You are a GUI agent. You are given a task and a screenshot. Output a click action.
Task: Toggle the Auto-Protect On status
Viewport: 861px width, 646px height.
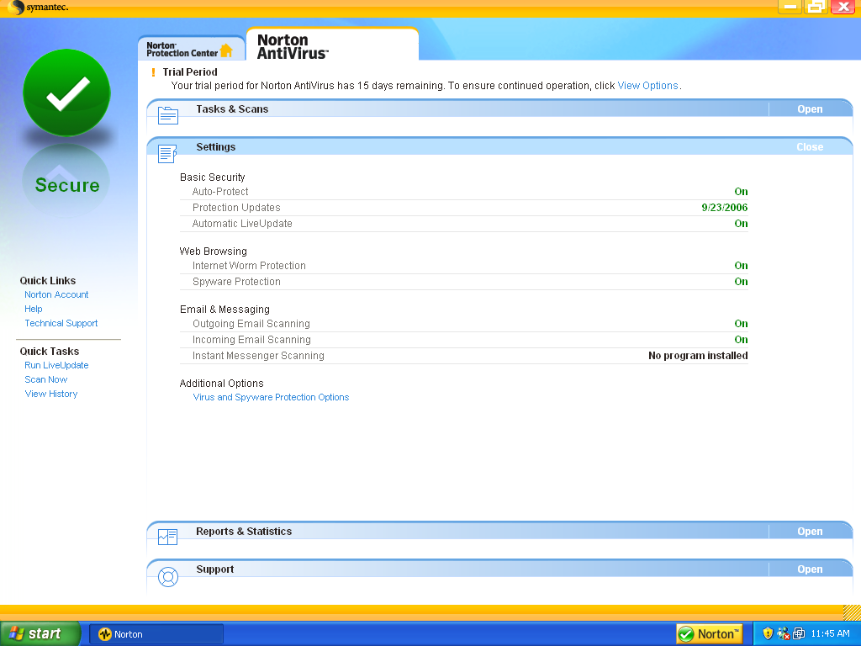741,192
